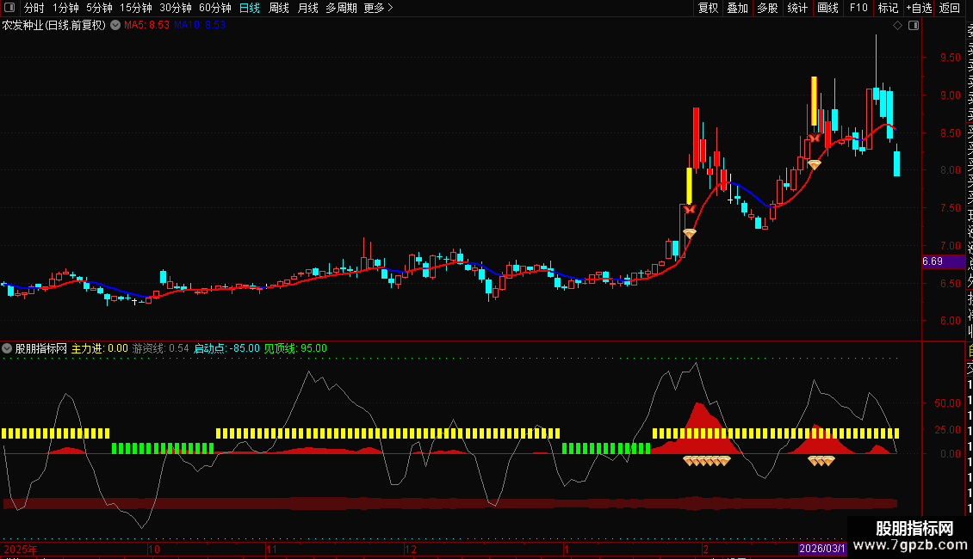The height and width of the screenshot is (559, 973).
Task: Open dropdown circle beside 股朋指标网 indicator
Action: pos(7,348)
